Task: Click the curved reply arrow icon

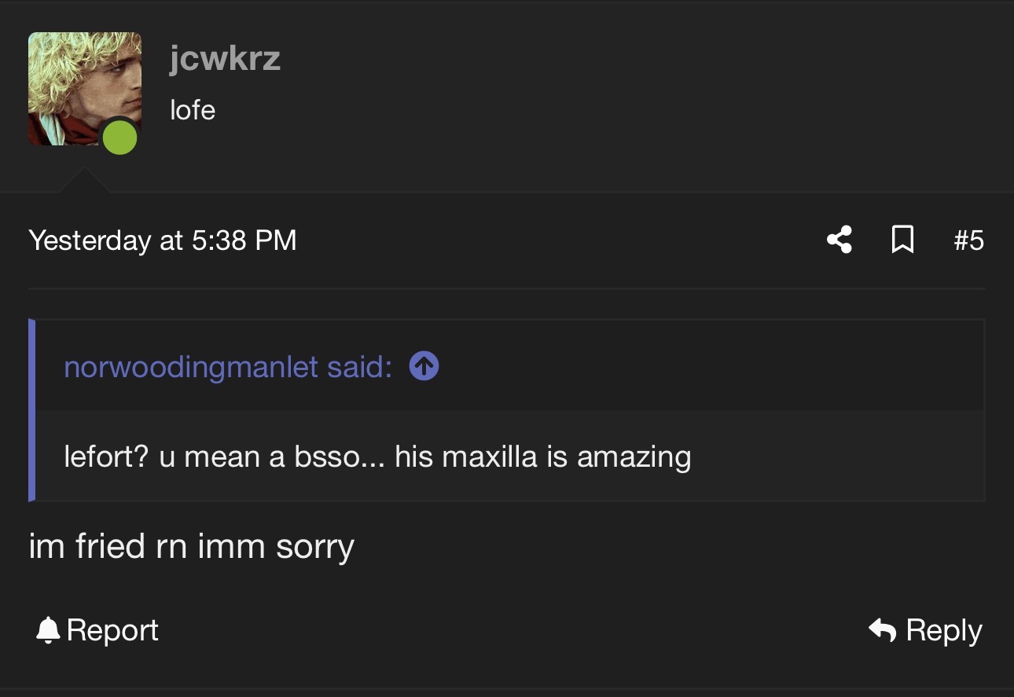Action: [x=883, y=630]
